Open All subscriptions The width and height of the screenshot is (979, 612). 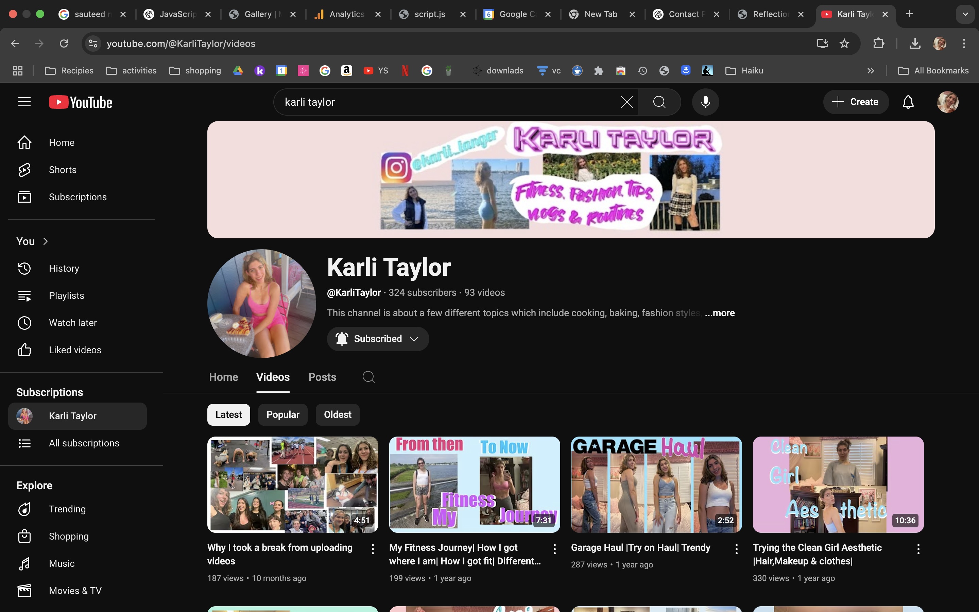78,443
